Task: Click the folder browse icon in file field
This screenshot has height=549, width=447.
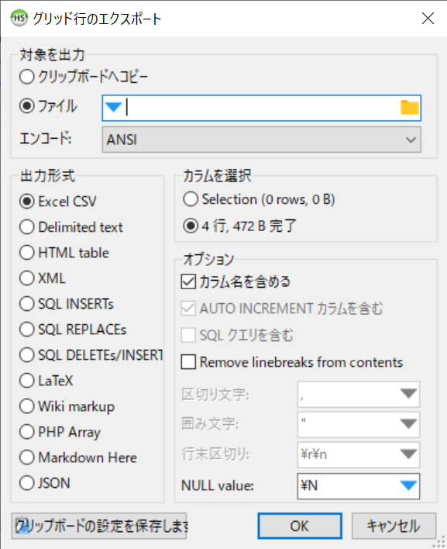Action: (x=409, y=107)
